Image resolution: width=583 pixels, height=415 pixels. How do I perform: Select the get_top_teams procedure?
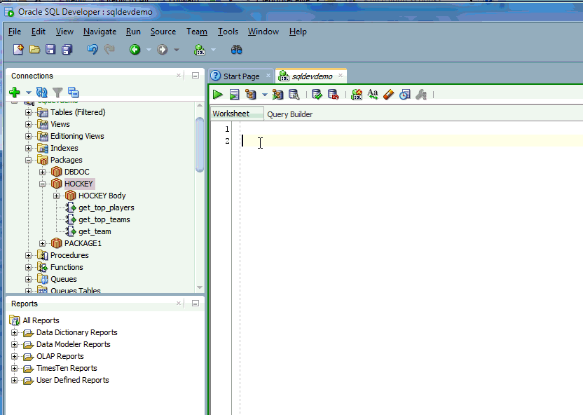click(104, 219)
